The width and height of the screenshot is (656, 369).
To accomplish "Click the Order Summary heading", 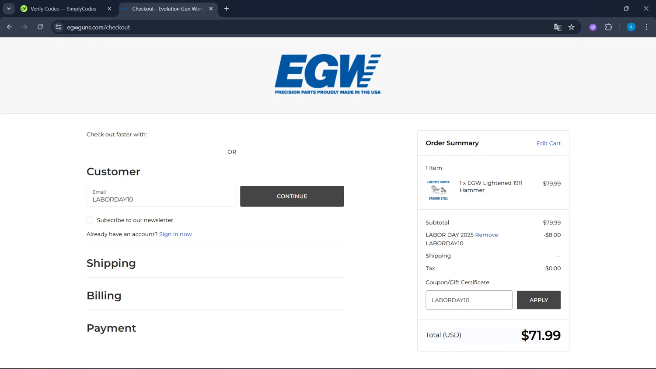I will [452, 143].
